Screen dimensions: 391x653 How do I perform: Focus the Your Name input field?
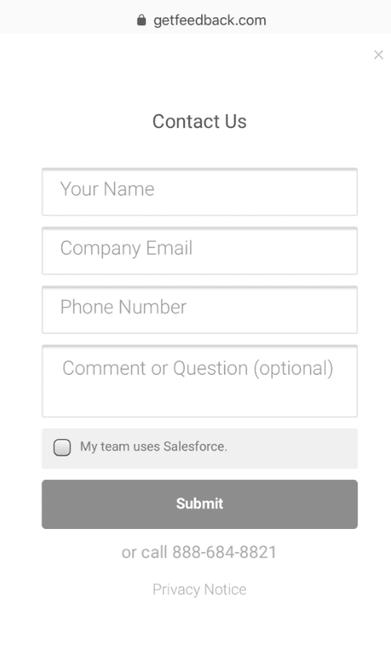point(200,192)
